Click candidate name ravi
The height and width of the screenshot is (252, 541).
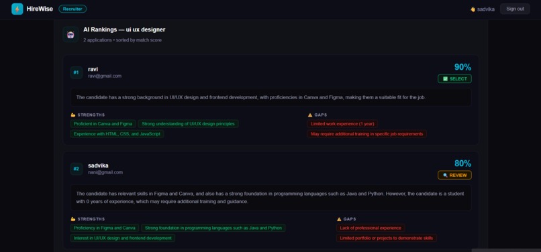pyautogui.click(x=93, y=69)
